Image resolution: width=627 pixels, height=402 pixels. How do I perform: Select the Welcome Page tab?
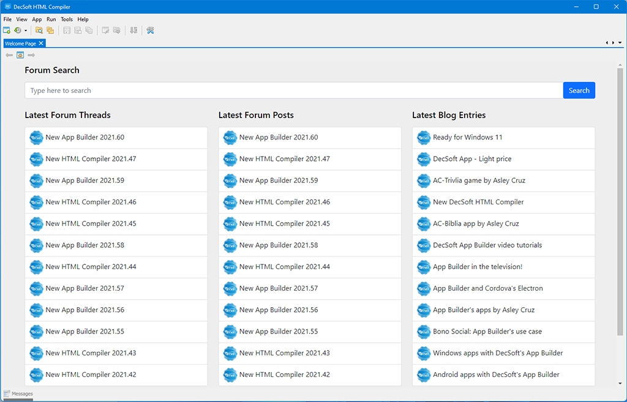click(x=20, y=43)
